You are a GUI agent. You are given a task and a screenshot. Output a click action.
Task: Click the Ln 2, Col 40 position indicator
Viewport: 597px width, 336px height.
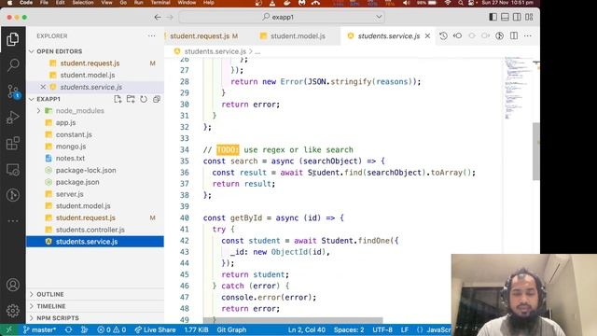[x=307, y=329]
